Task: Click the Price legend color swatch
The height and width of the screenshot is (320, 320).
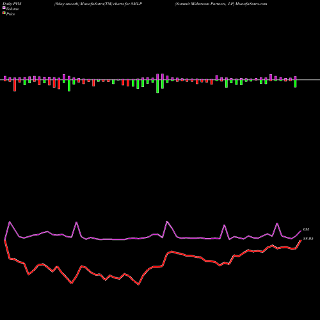Action: (x=4, y=13)
